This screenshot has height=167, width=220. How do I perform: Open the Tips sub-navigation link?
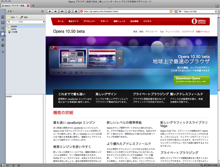point(162,32)
